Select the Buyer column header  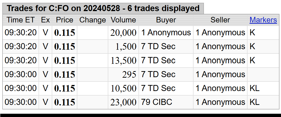(166, 20)
